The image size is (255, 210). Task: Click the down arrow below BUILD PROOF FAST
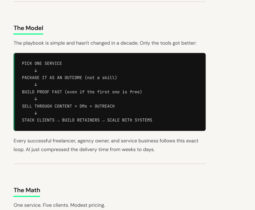[x=36, y=99]
